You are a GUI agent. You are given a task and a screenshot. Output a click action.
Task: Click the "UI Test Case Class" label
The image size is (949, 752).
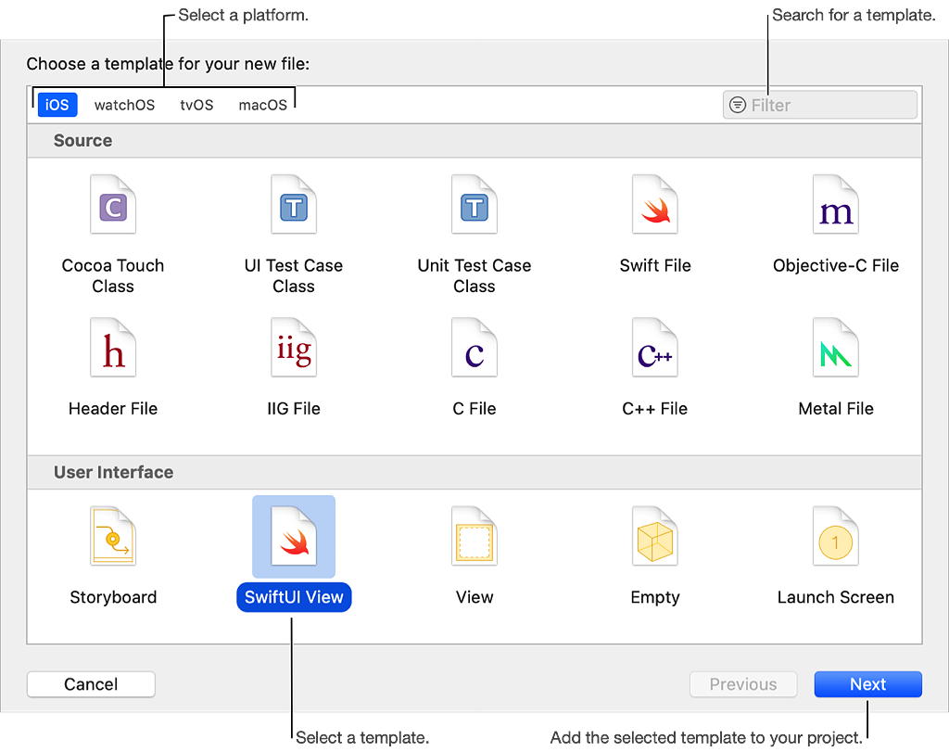pyautogui.click(x=294, y=275)
